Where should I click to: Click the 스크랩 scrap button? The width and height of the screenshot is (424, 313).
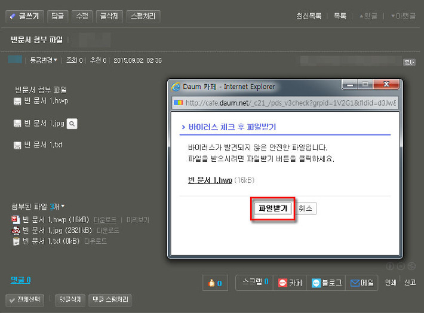click(254, 283)
